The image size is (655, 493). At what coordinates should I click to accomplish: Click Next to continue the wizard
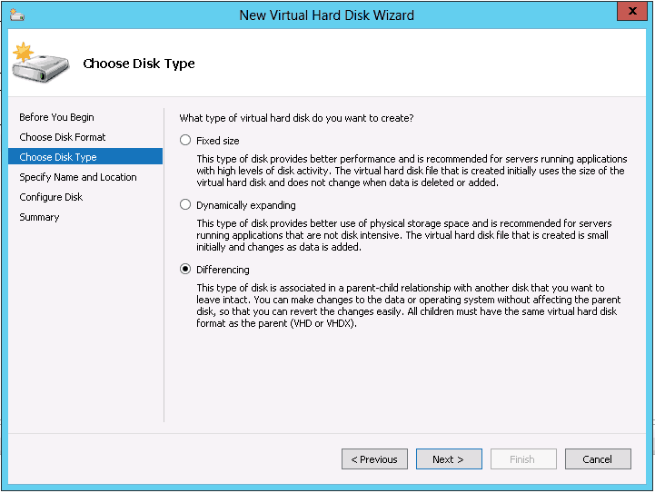(x=448, y=459)
